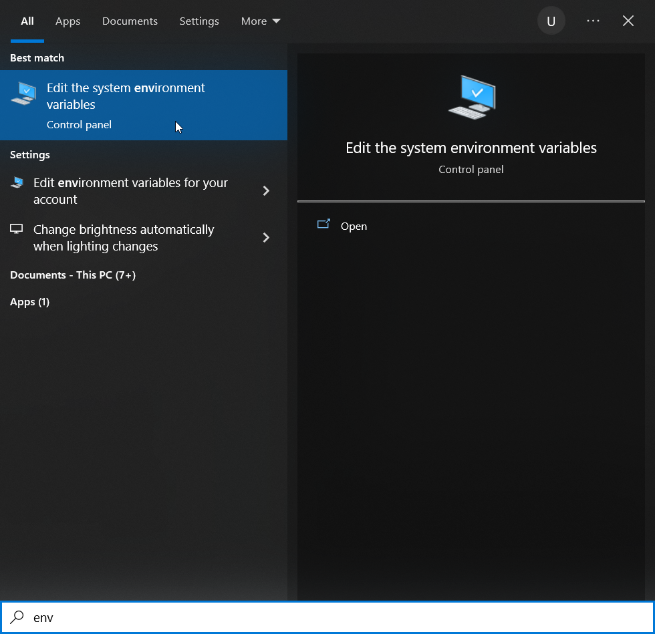
Task: Click the large computer icon in preview pane
Action: click(x=471, y=98)
